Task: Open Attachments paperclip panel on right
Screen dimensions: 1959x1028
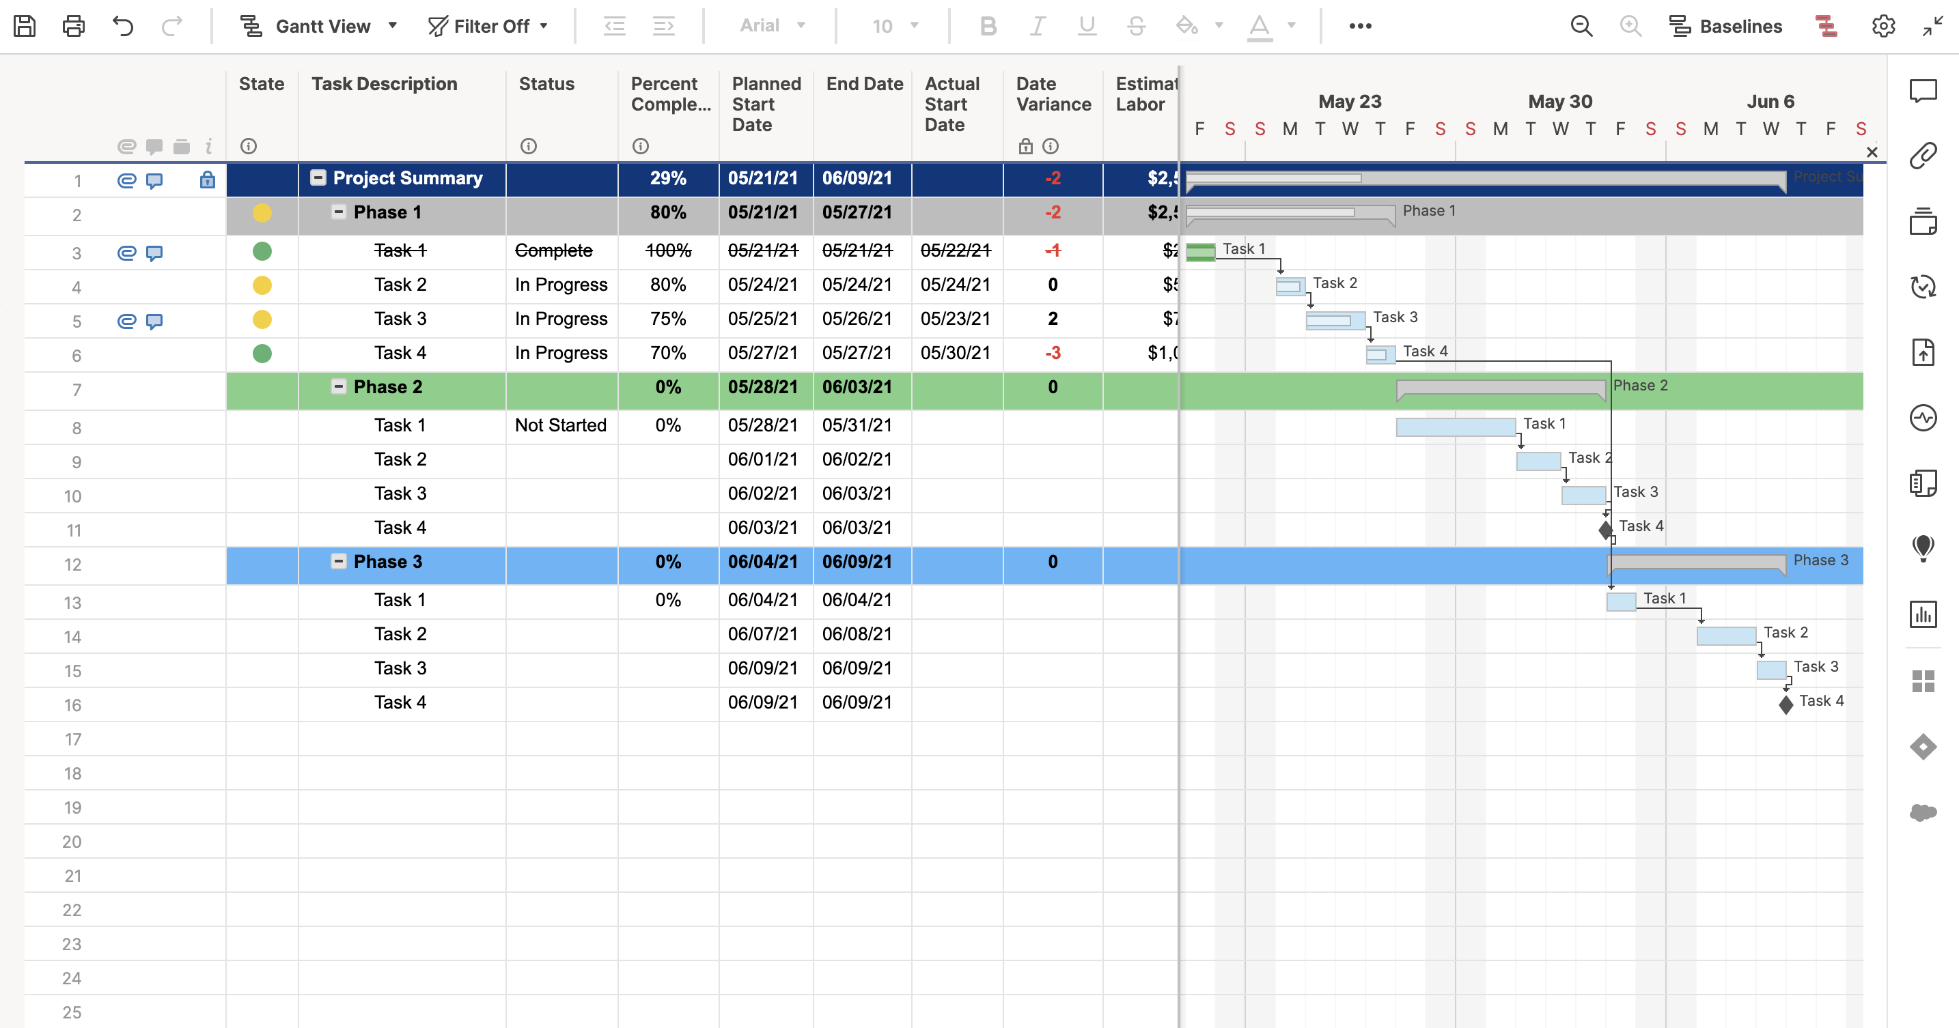Action: (1923, 156)
